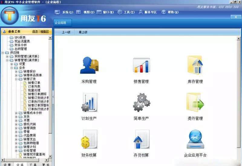This screenshot has width=242, height=166.
Task: Expand the 销售样品接单 node
Action: pyautogui.click(x=16, y=75)
